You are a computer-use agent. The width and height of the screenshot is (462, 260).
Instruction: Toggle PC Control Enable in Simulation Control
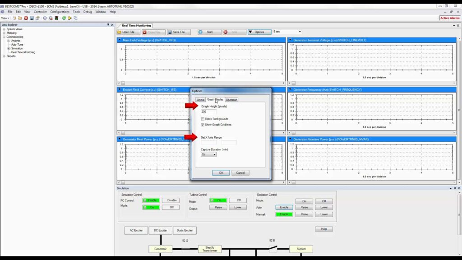coord(151,200)
